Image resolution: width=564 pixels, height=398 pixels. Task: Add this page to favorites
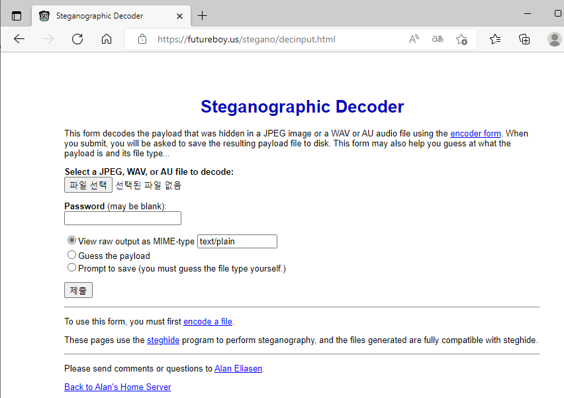pos(461,39)
